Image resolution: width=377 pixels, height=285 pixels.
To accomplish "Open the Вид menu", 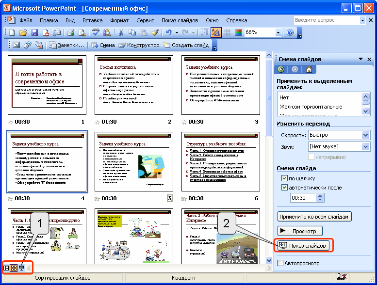I will pos(70,20).
